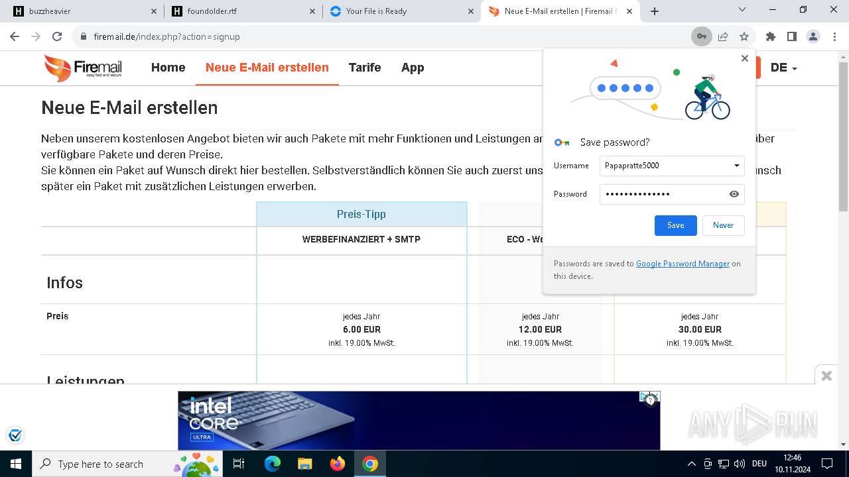
Task: Reload the page with refresh icon
Action: point(57,36)
